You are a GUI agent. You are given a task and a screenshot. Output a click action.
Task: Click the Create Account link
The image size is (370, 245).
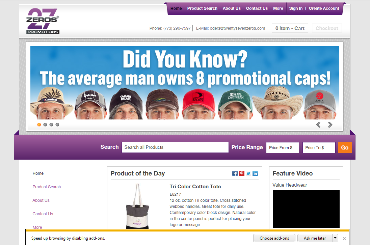click(x=324, y=8)
